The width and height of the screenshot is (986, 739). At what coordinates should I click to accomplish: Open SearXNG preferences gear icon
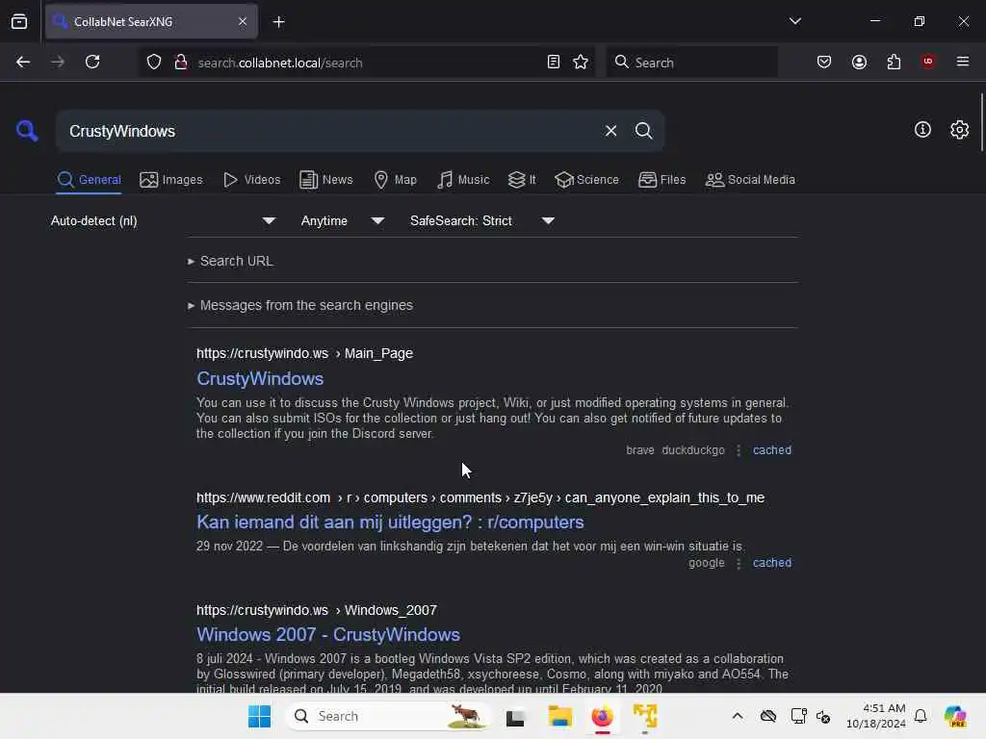coord(959,130)
